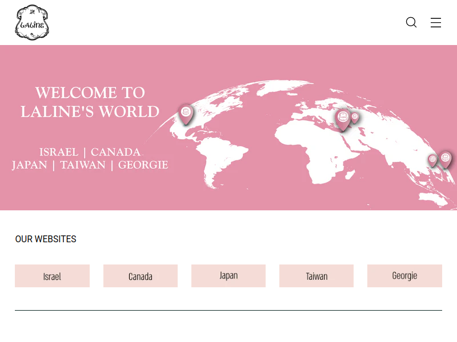Click the 'OUR WEBSITES' heading

46,239
